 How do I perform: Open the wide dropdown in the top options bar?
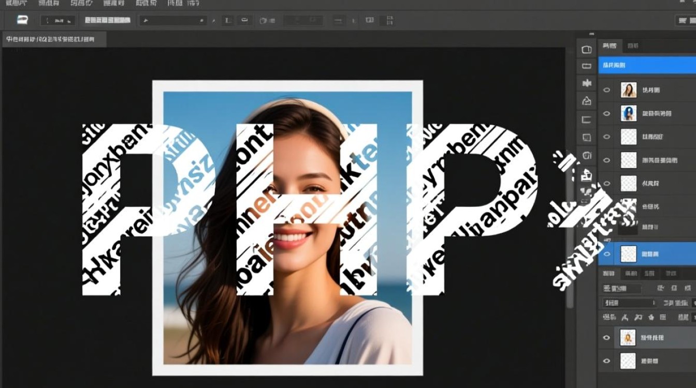point(173,21)
